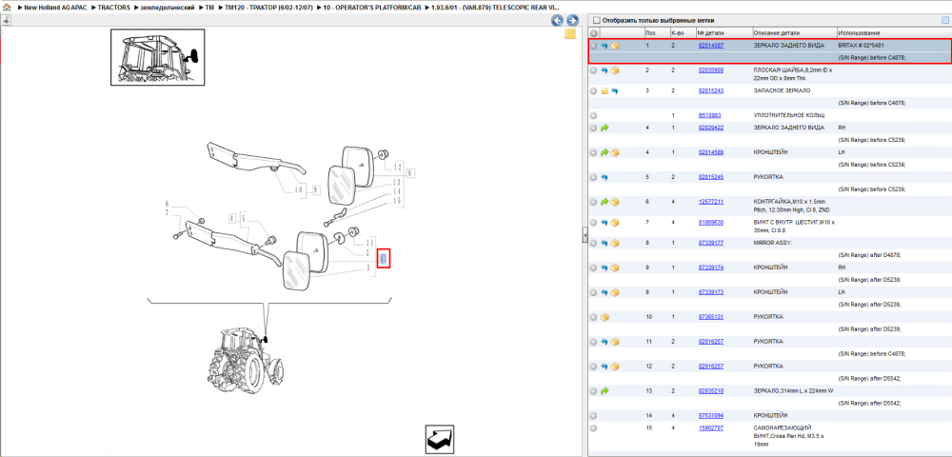Go to next illustration with right arrow
Screen dimensions: 952x457
tap(571, 21)
